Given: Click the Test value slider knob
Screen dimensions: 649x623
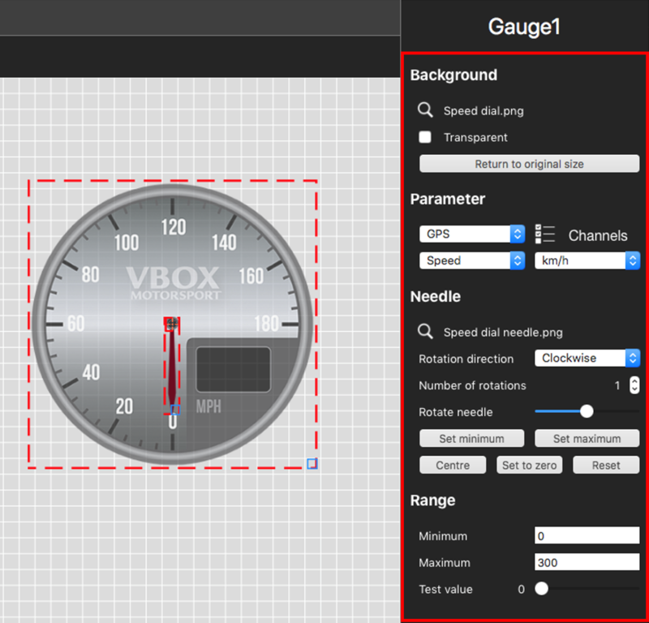Looking at the screenshot, I should coord(541,588).
